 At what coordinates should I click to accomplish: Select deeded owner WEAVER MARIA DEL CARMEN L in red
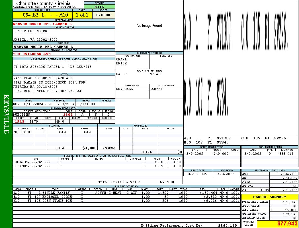pyautogui.click(x=42, y=24)
